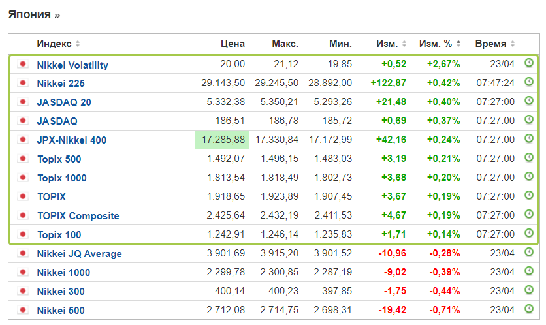Click clock icon in JASDAQ 186,51 row
The width and height of the screenshot is (546, 325).
(x=528, y=119)
